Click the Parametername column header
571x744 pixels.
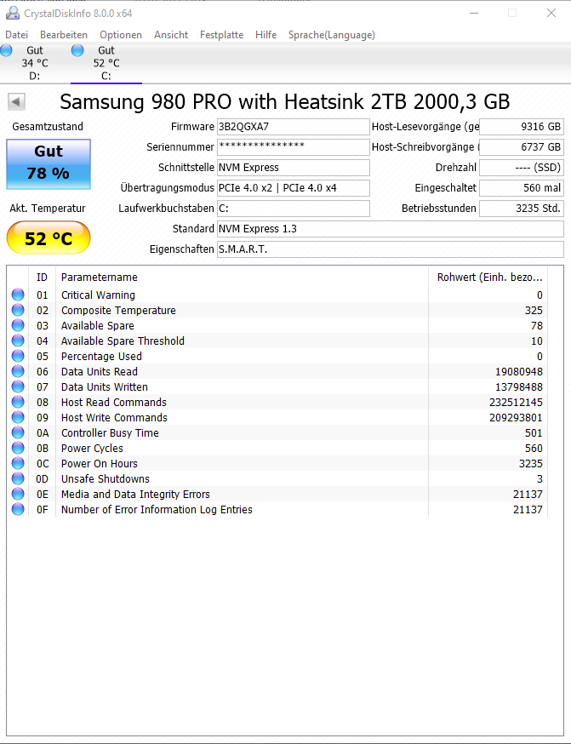pos(242,278)
